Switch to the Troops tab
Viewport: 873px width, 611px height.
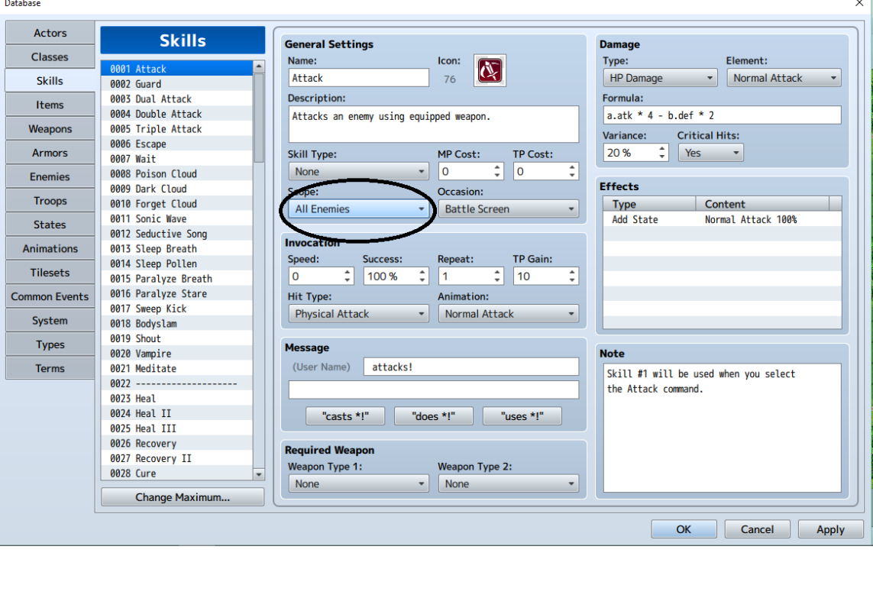pos(50,201)
